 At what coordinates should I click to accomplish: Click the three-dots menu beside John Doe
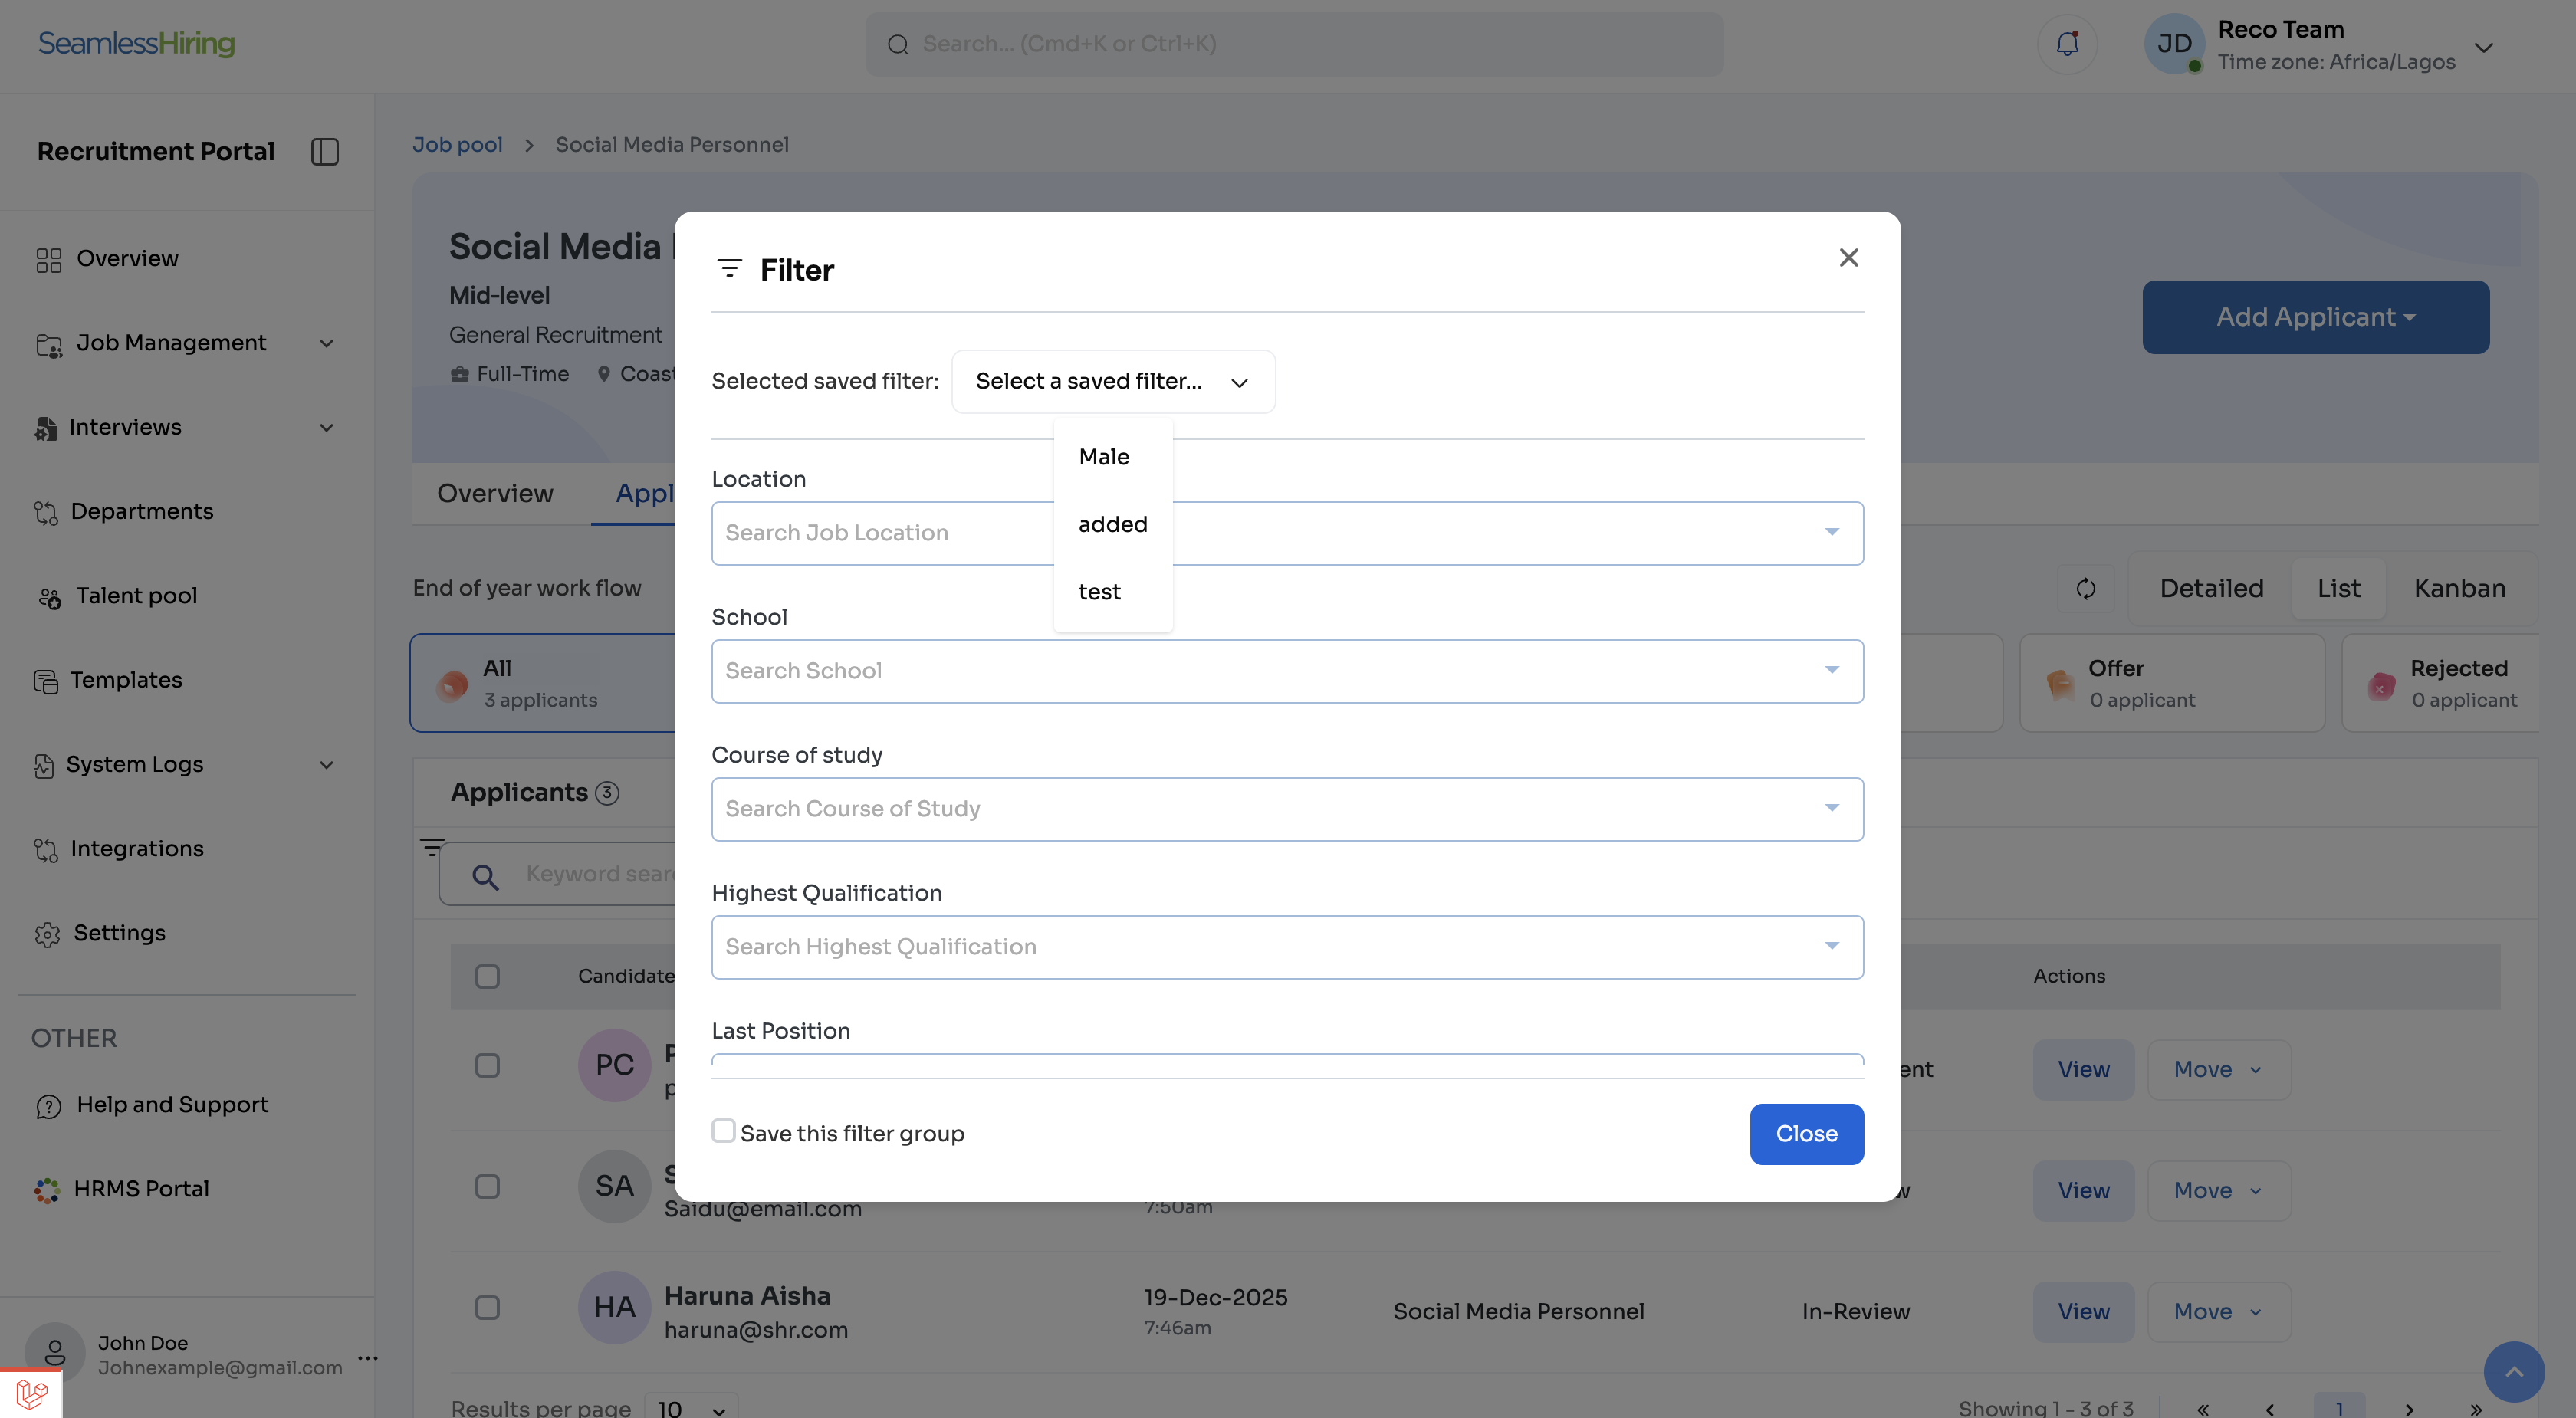(367, 1357)
